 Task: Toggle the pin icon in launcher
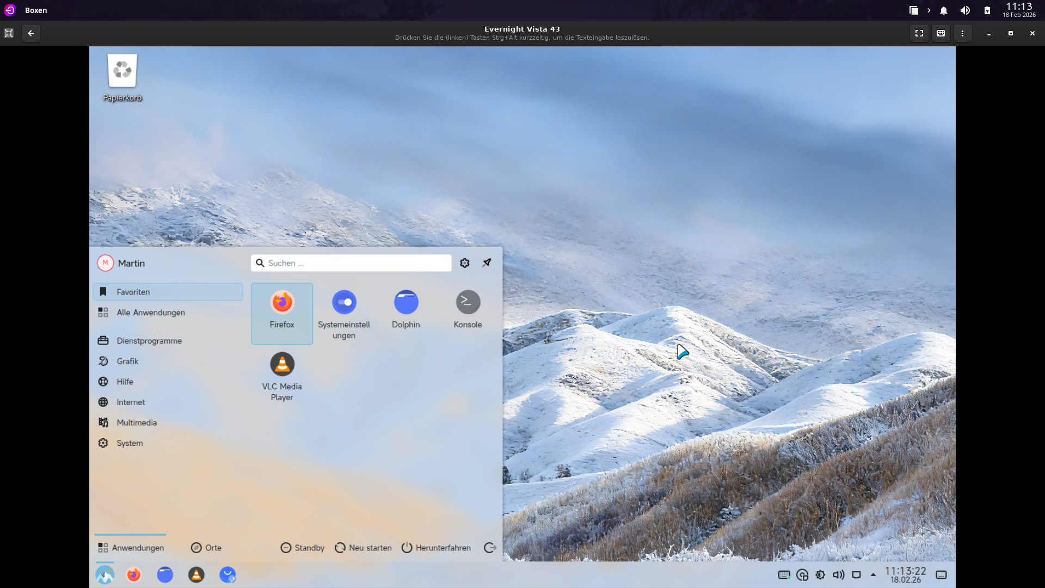[x=487, y=263]
